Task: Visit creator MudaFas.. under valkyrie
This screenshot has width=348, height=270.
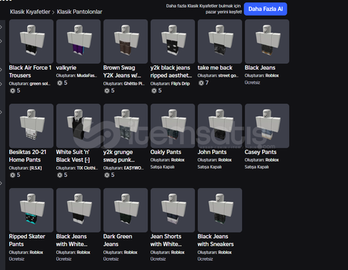Action: coord(87,75)
